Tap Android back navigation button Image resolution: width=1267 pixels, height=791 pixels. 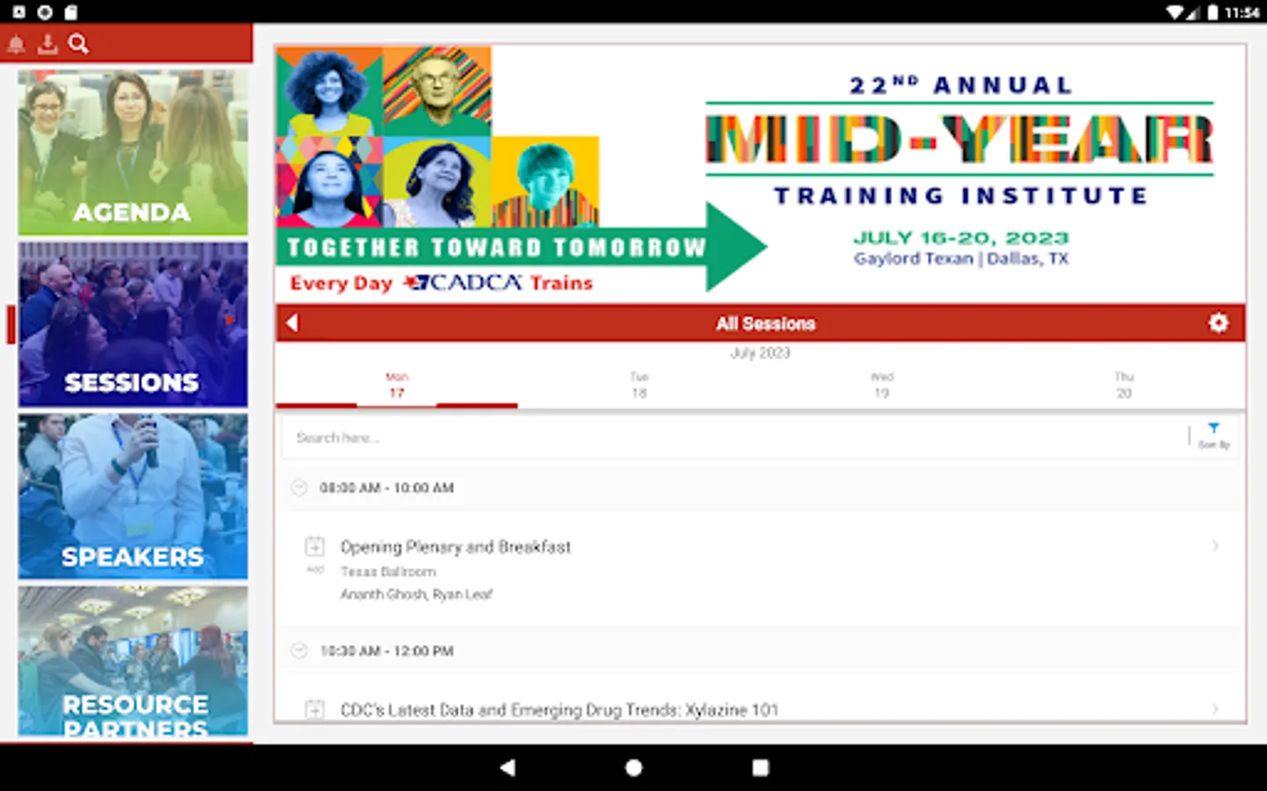click(507, 767)
